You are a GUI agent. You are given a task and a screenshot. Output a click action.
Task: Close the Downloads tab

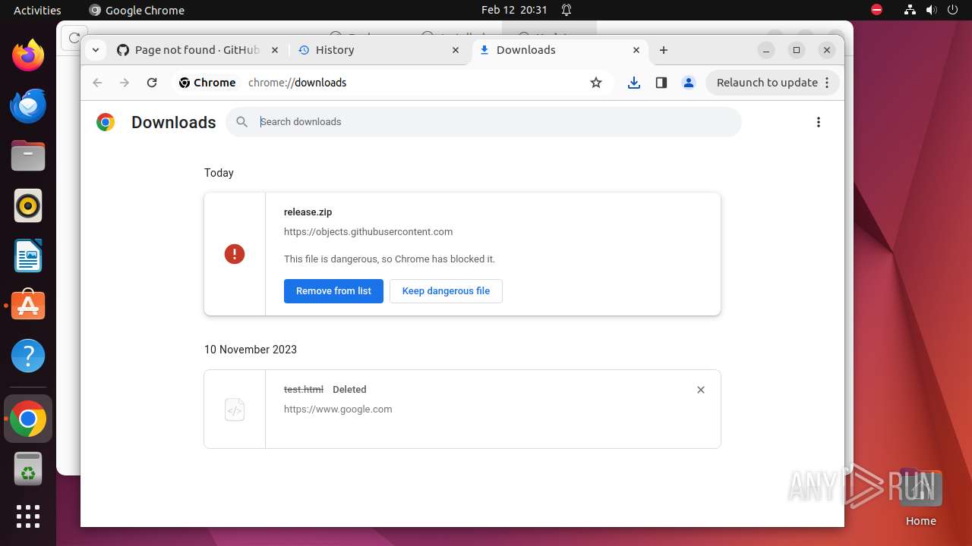(x=636, y=50)
